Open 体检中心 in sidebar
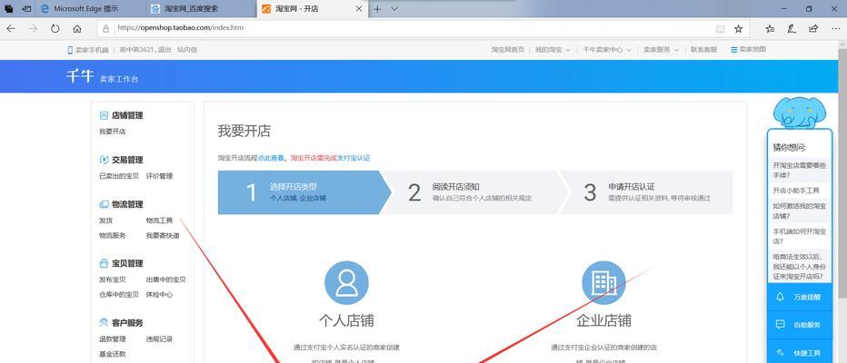The height and width of the screenshot is (363, 847). (159, 295)
